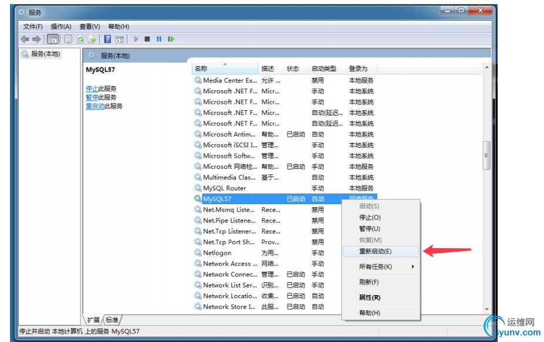
Task: Click the Export List toolbar icon
Action: [x=92, y=39]
